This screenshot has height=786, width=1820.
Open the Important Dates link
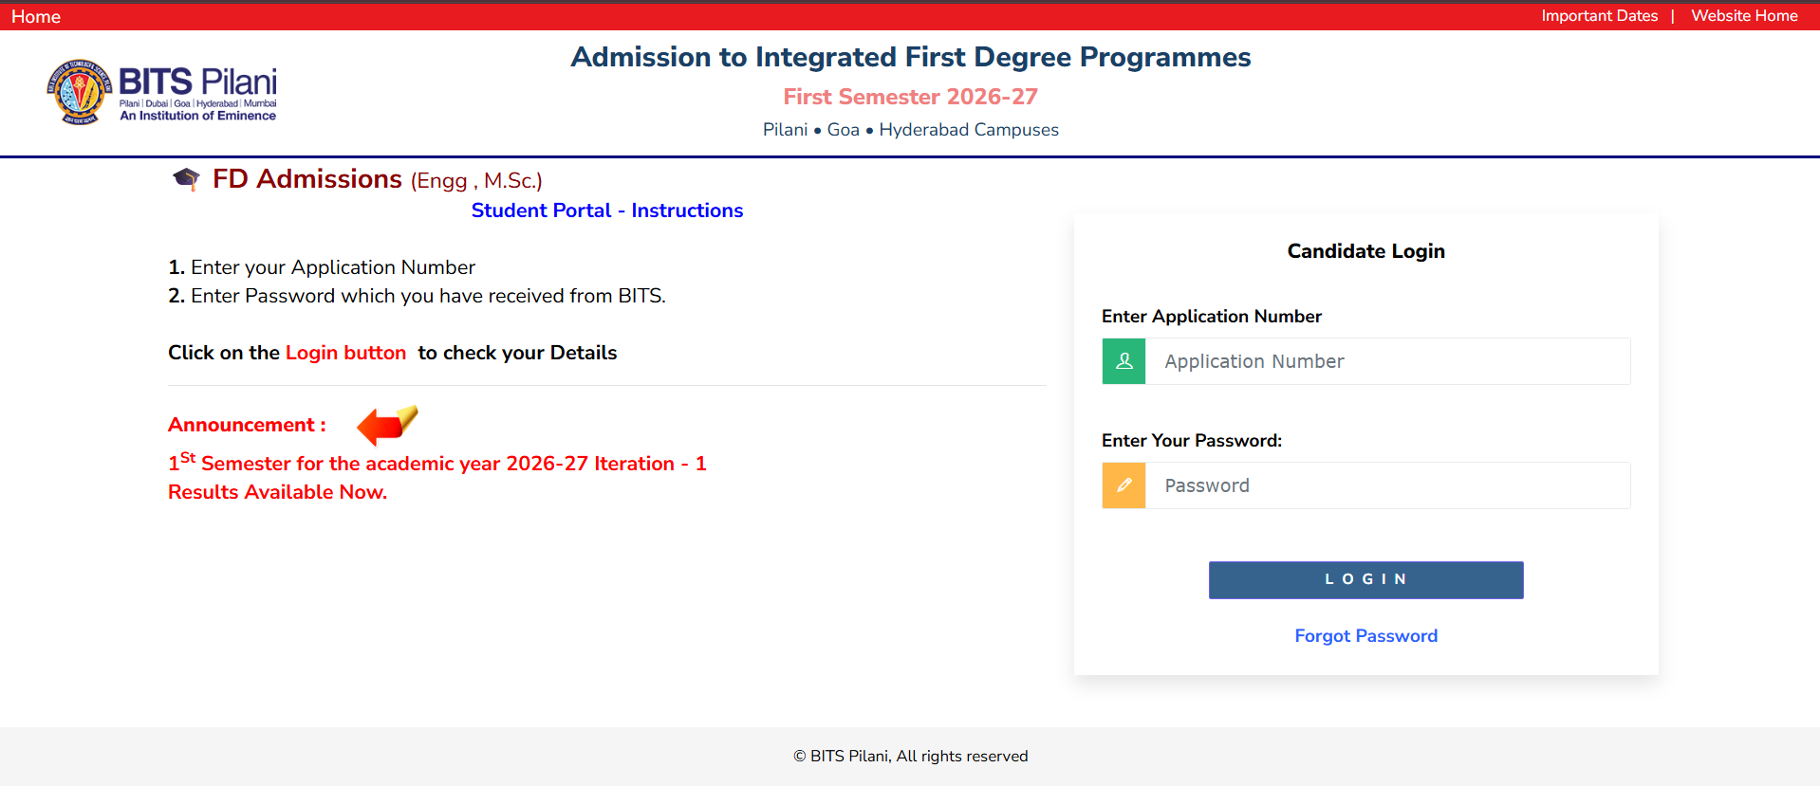click(x=1599, y=16)
